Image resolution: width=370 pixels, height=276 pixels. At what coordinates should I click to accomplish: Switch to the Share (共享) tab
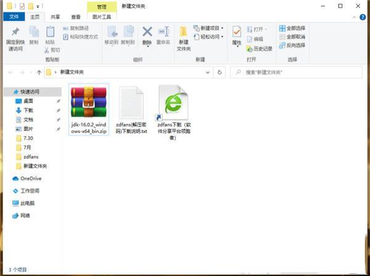tap(55, 17)
